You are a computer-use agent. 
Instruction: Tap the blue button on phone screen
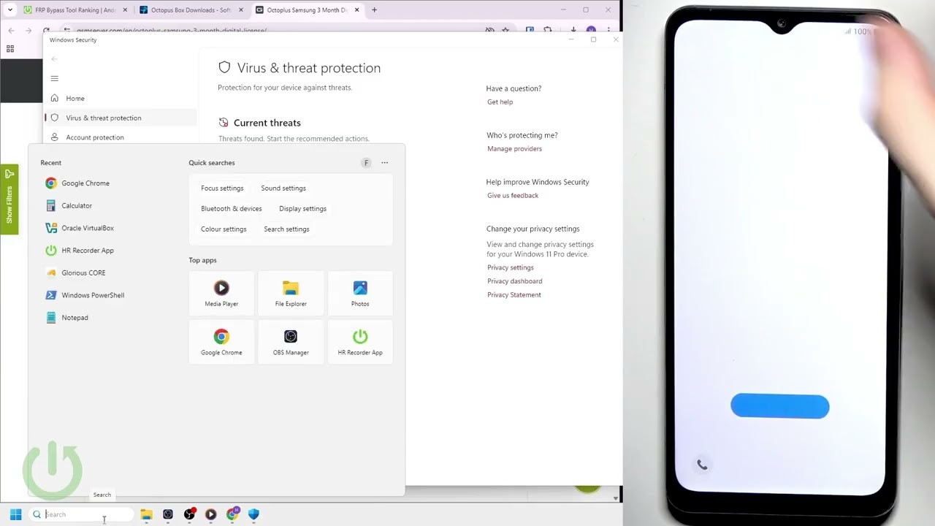point(780,406)
